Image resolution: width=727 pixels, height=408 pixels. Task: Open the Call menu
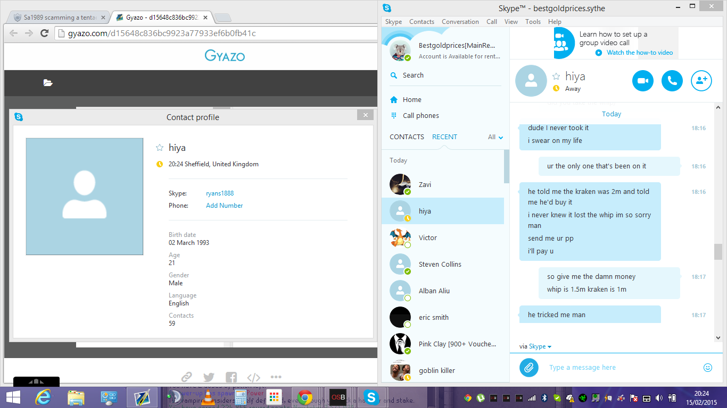coord(492,22)
